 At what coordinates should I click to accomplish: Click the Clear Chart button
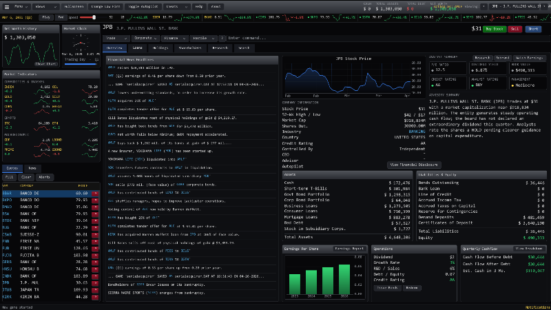(45, 64)
